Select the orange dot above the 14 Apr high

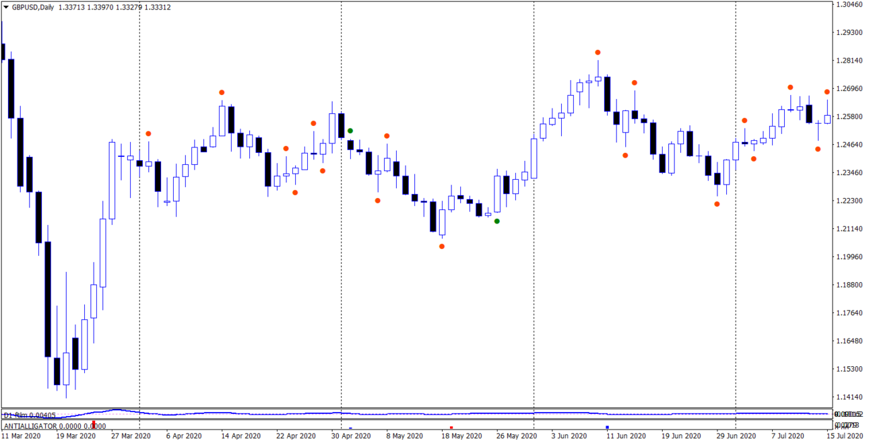222,92
